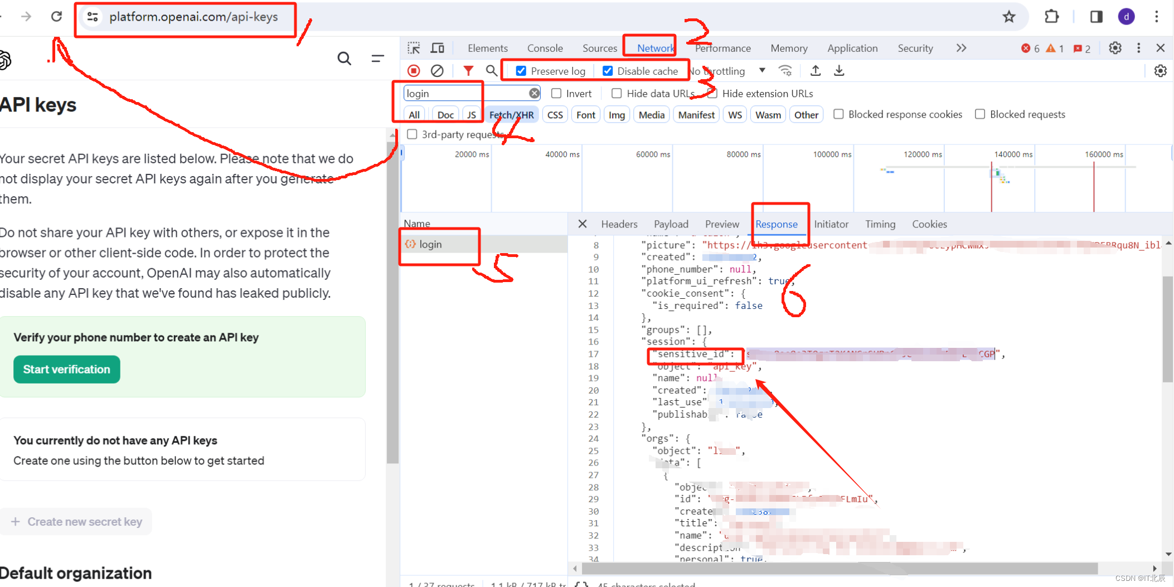Image resolution: width=1174 pixels, height=587 pixels.
Task: Reload the page with the refresh icon
Action: click(57, 17)
